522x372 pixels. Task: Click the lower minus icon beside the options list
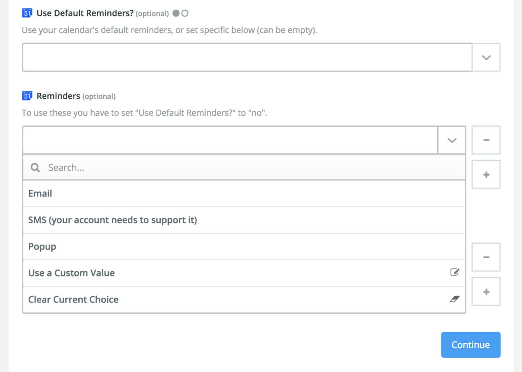point(486,257)
